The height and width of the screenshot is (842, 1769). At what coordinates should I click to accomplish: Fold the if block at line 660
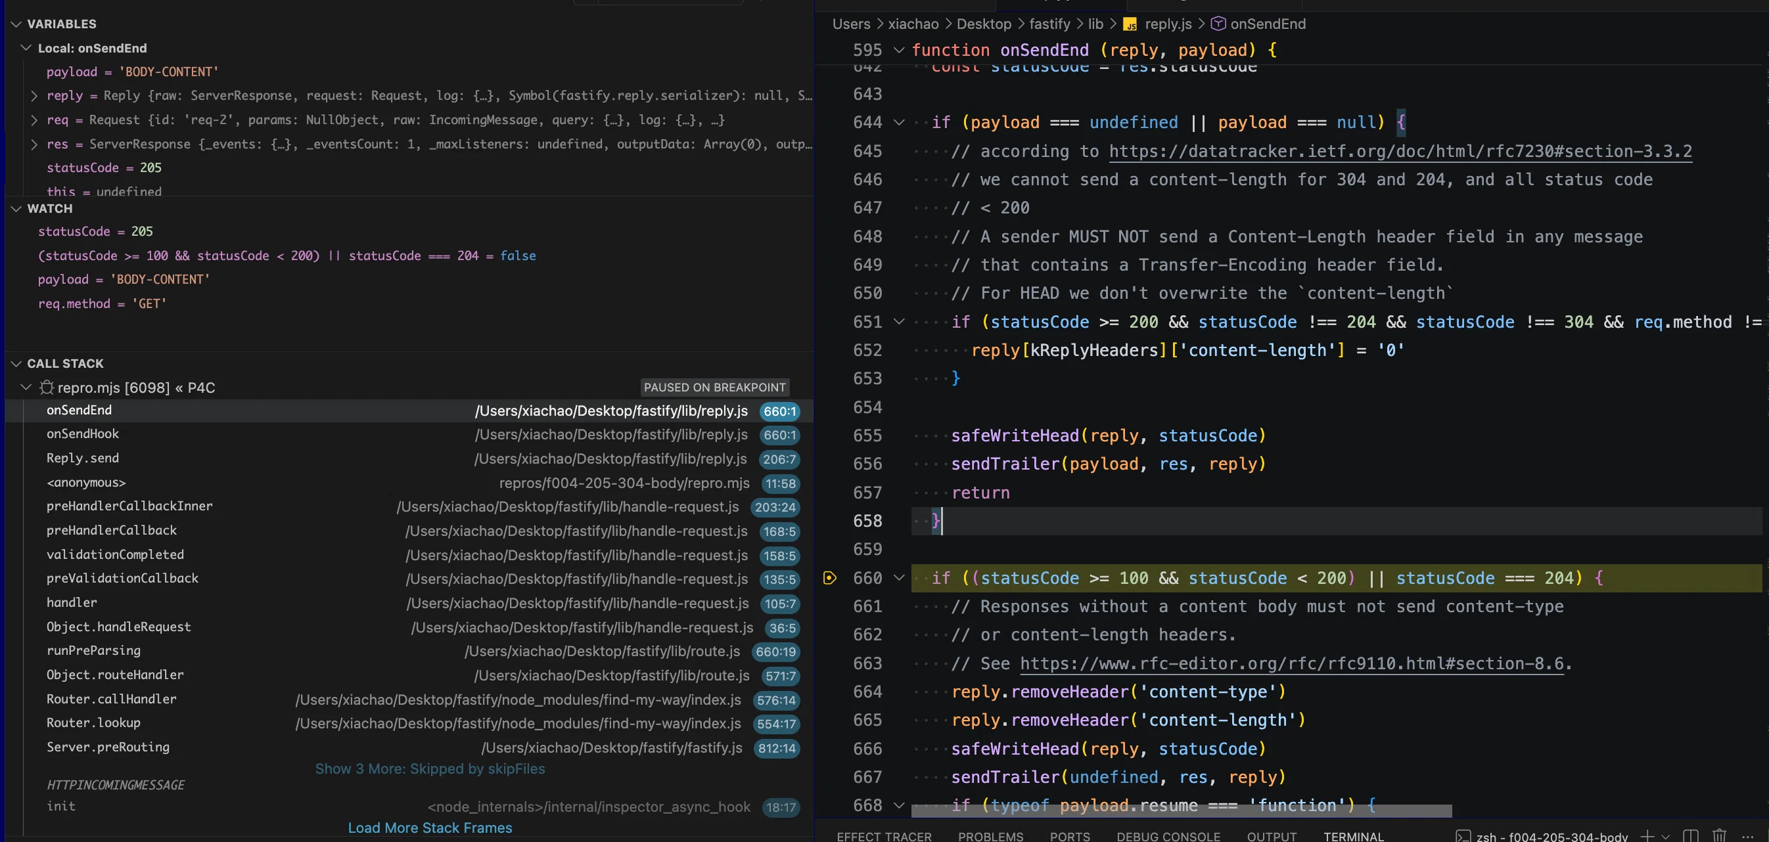(899, 578)
